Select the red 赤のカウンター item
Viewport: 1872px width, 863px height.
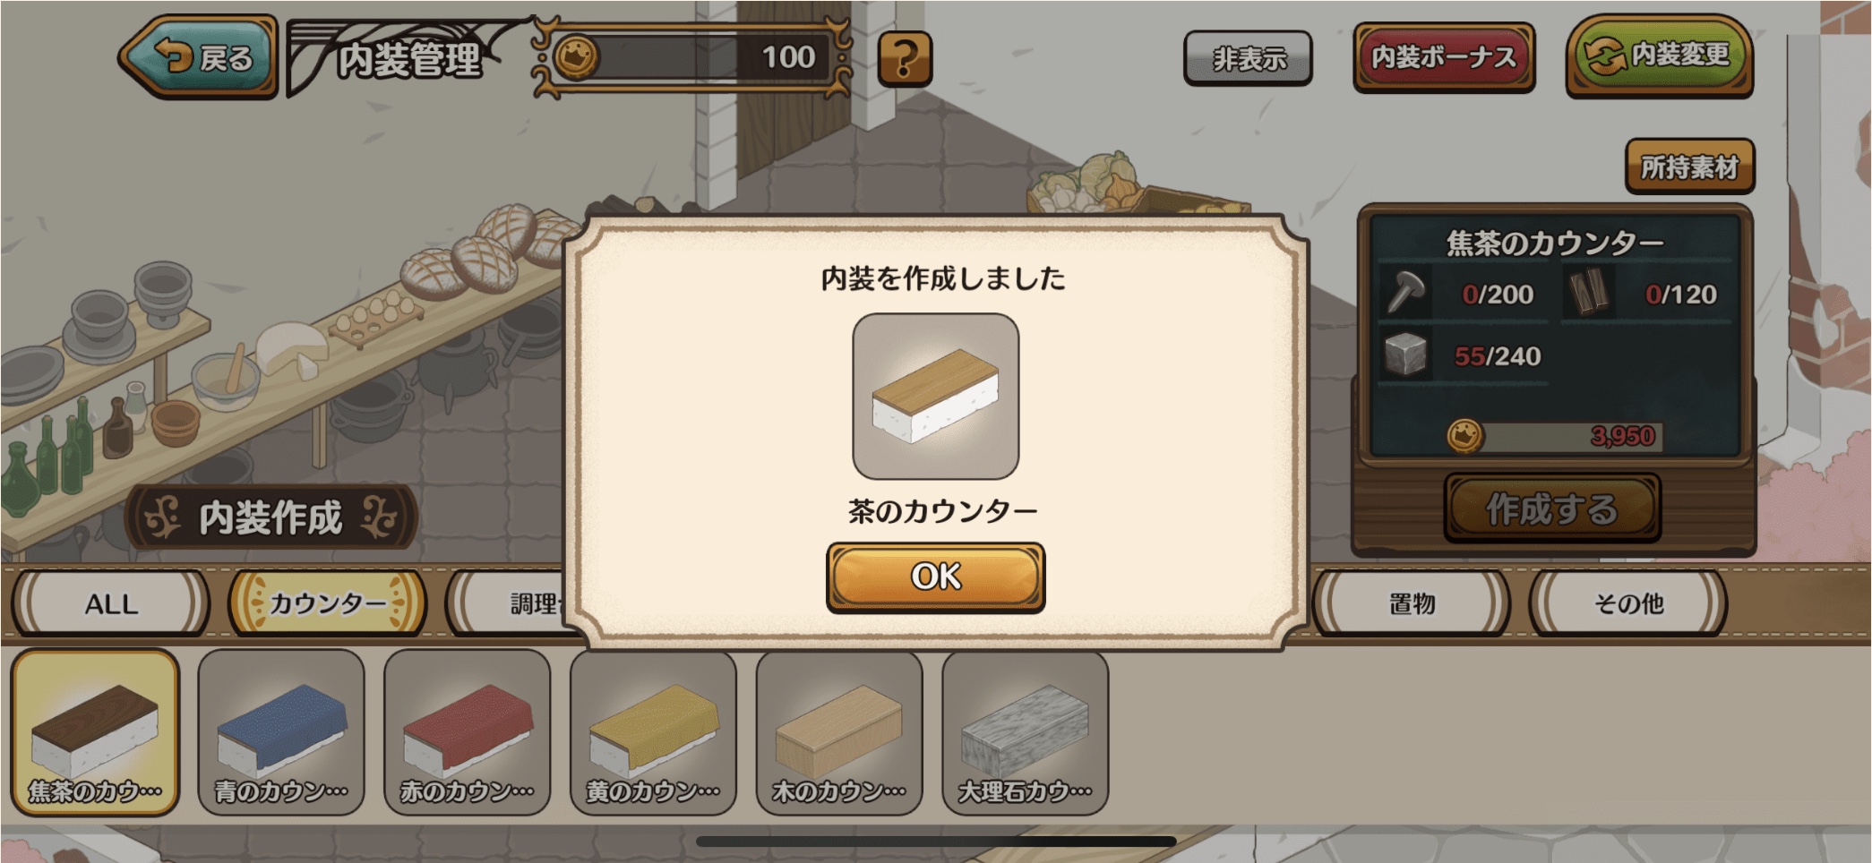[467, 732]
